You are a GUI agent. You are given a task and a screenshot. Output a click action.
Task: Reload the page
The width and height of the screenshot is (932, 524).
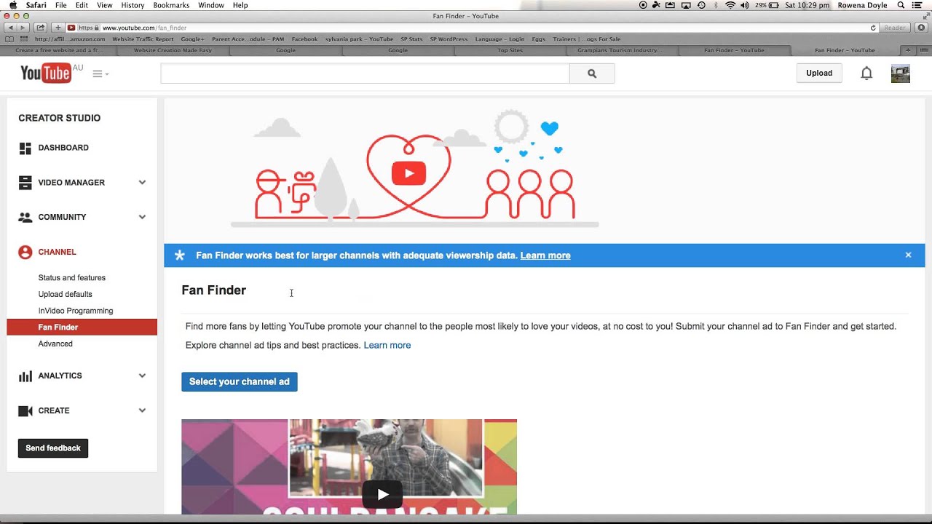873,28
